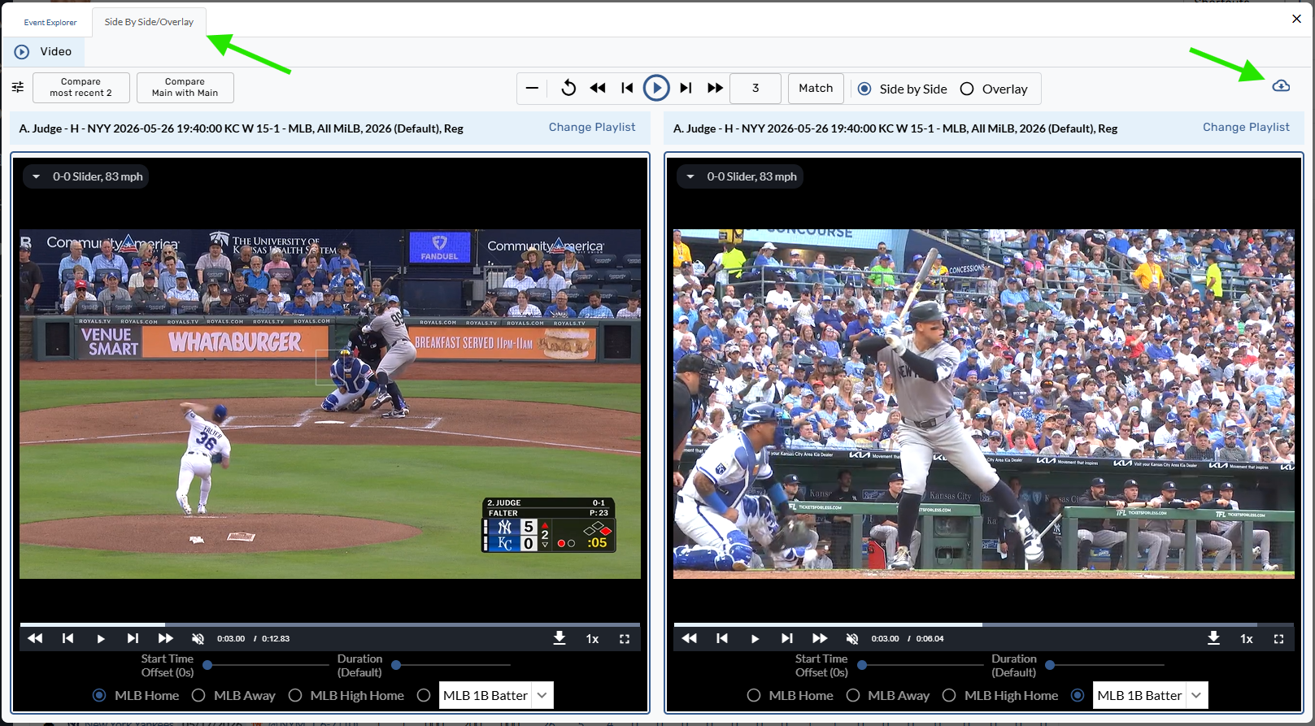Unmute the right video audio
The width and height of the screenshot is (1315, 726).
click(851, 639)
